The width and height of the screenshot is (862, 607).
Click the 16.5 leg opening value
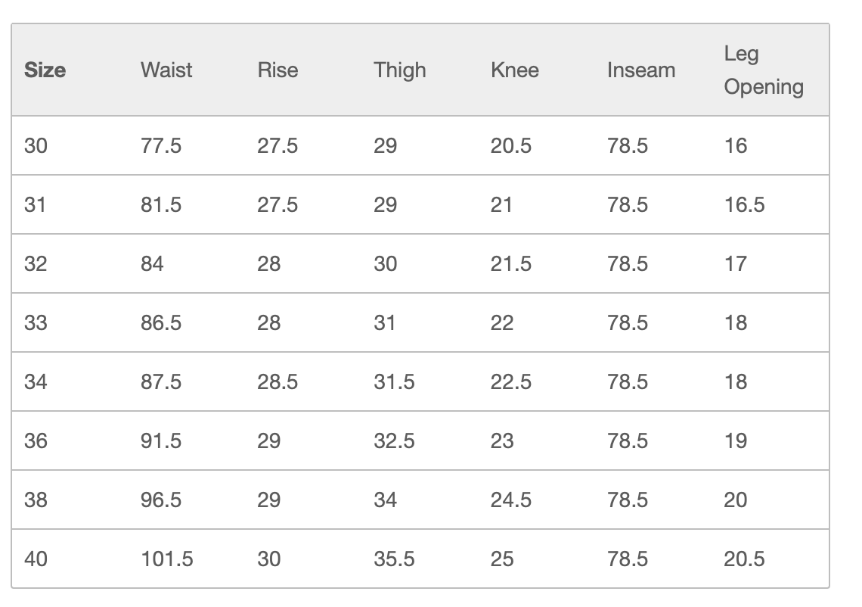744,204
